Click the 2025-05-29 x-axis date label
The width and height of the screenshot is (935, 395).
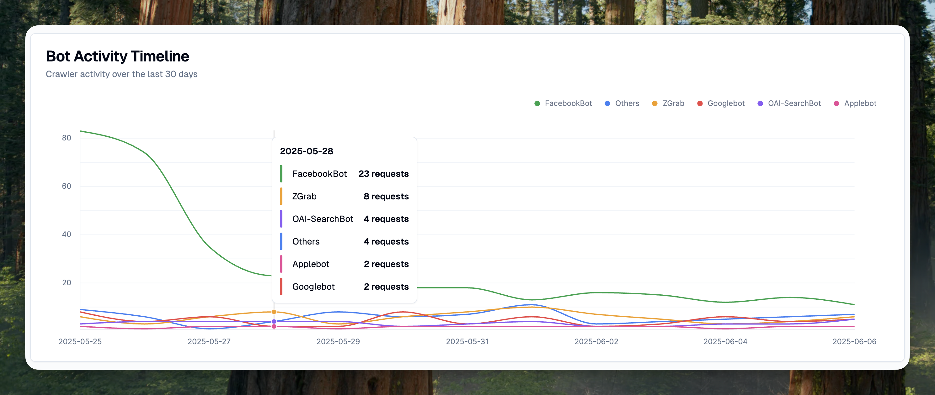(338, 341)
